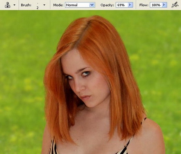The width and height of the screenshot is (181, 154).
Task: Click the Opacity label in options bar
Action: pyautogui.click(x=107, y=5)
